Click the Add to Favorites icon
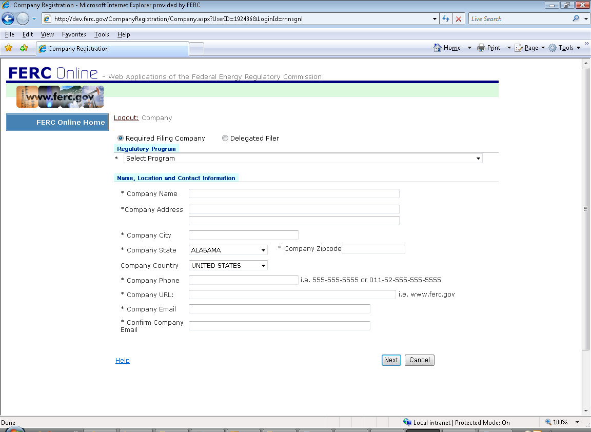This screenshot has height=432, width=591. coord(24,48)
